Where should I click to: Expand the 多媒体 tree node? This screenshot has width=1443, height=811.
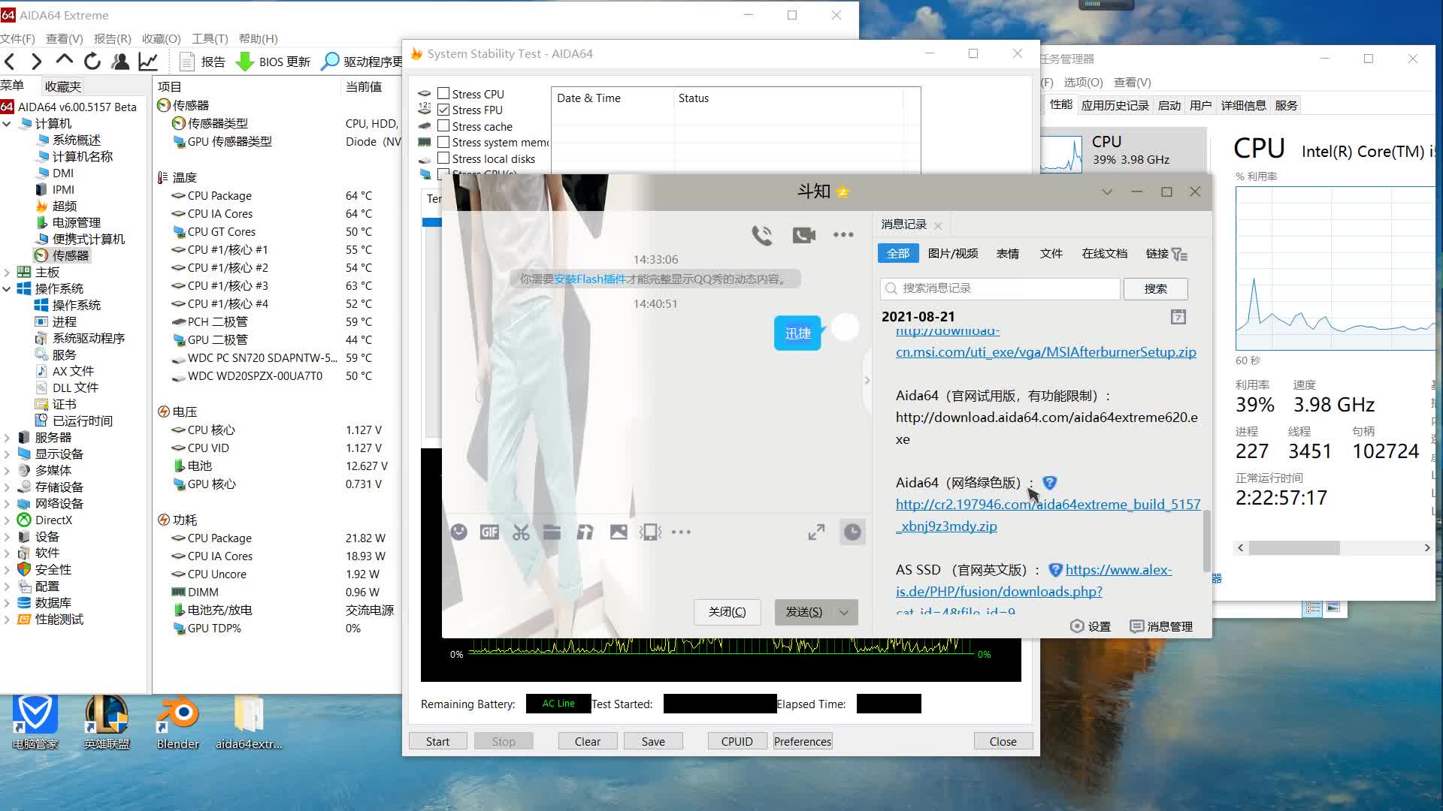point(7,471)
